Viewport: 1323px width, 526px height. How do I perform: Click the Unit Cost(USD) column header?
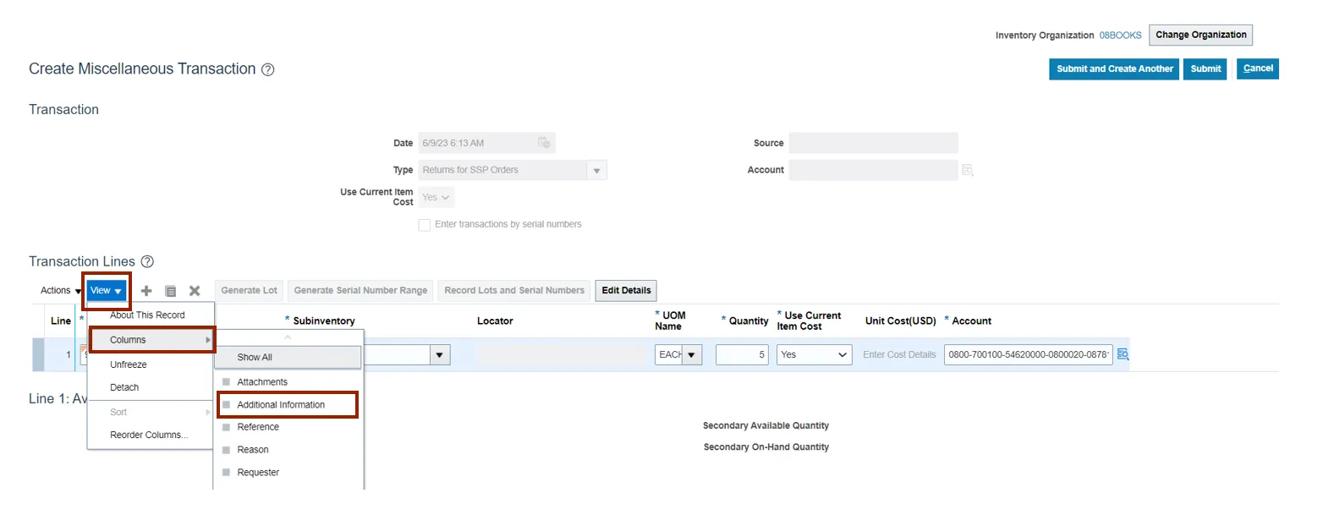pyautogui.click(x=900, y=321)
